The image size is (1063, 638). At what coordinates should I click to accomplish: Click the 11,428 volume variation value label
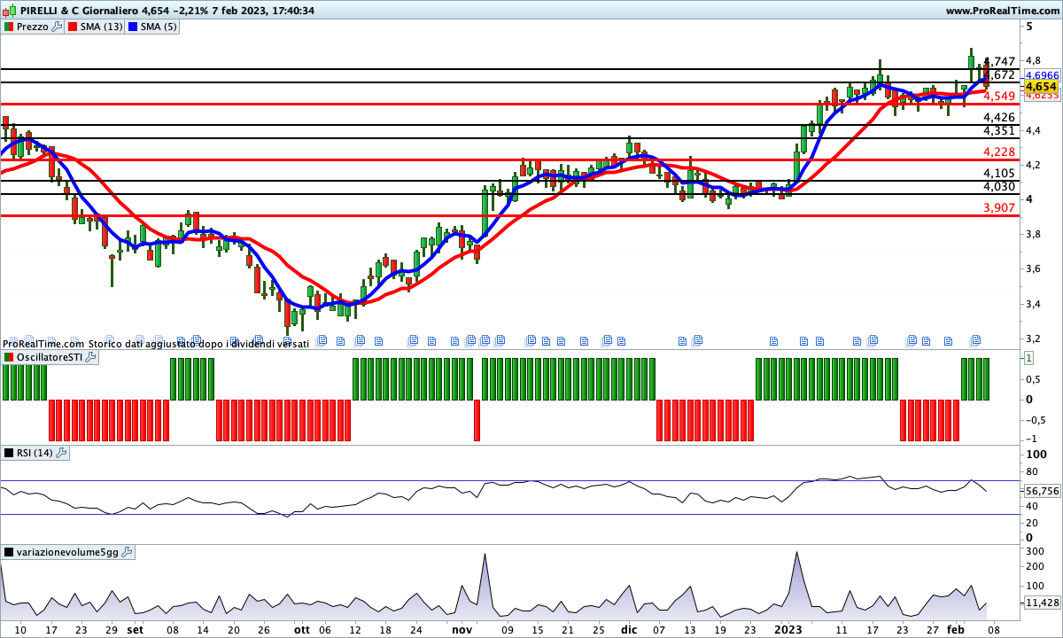point(1042,603)
